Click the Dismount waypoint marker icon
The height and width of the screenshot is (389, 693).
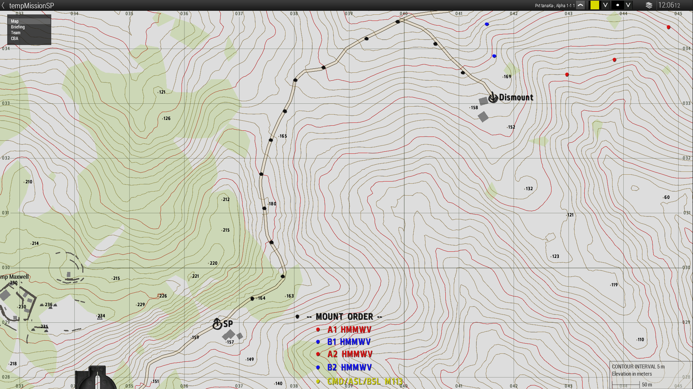pyautogui.click(x=493, y=98)
